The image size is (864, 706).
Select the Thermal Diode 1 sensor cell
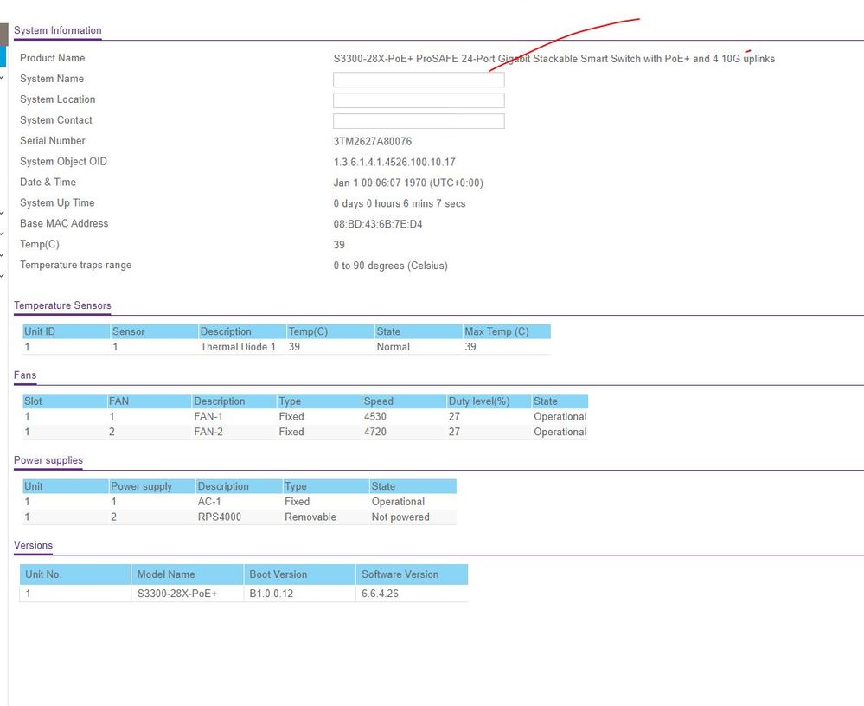point(238,347)
